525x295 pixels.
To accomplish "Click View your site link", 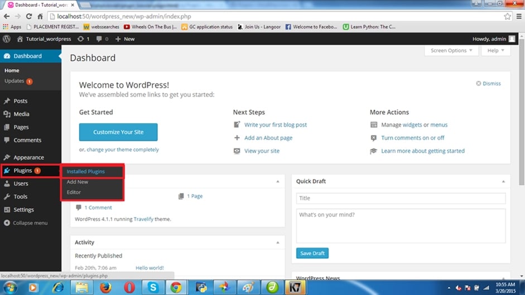I will [x=262, y=151].
